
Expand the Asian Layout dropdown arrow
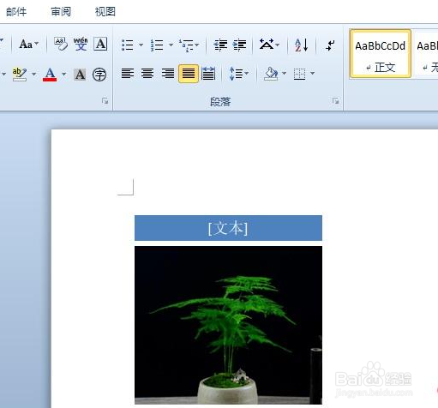[277, 45]
